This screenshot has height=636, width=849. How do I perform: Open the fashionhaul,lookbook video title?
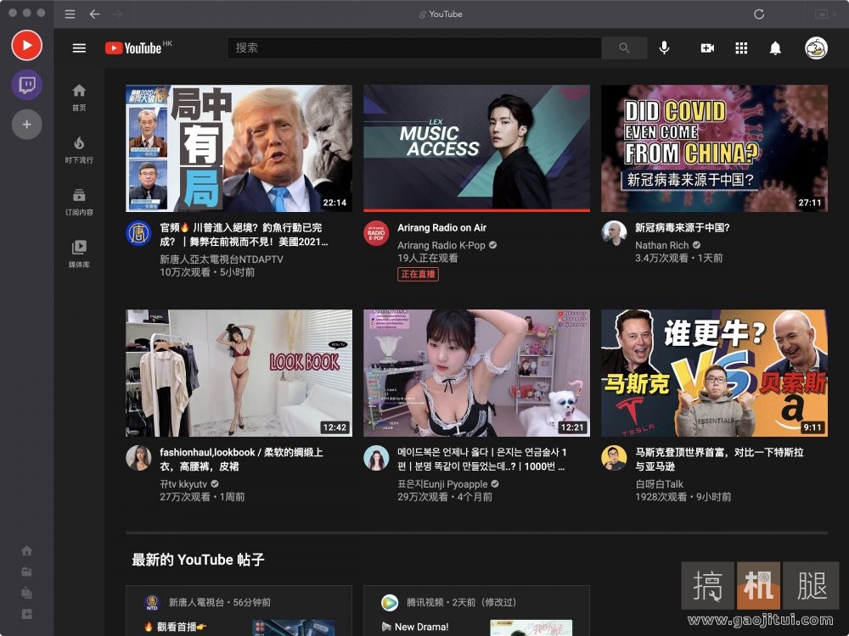tap(241, 459)
